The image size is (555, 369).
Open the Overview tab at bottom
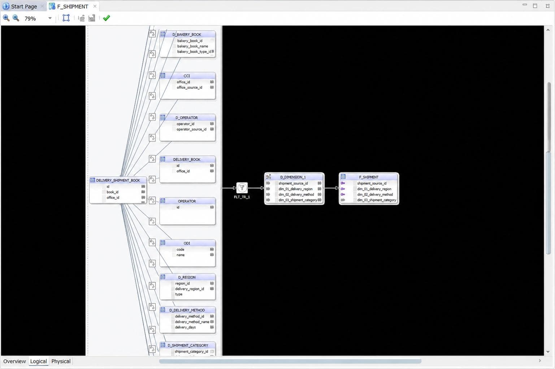coord(14,361)
